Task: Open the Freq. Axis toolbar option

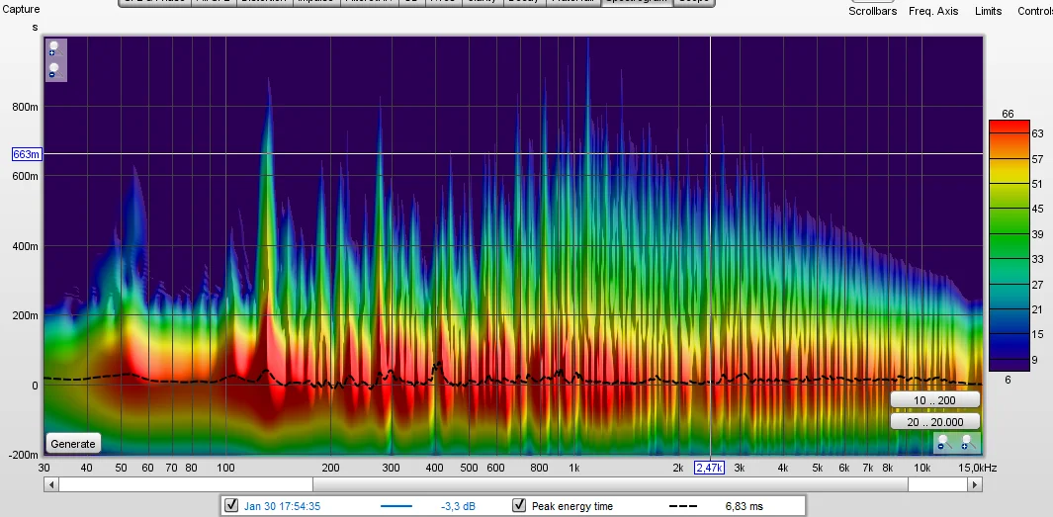Action: [x=933, y=11]
